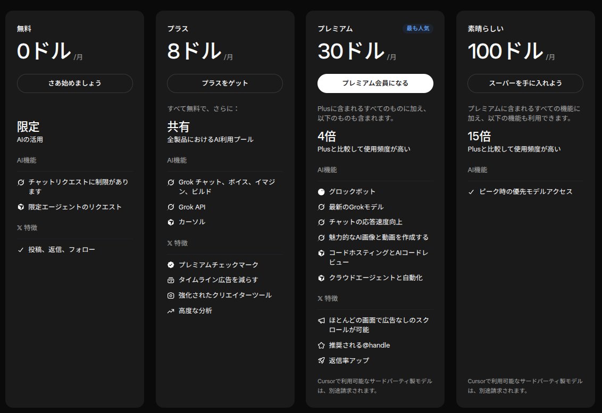Screen dimensions: 602x413
Task: Click the ピーク時の優先モデルアクセス feature text
Action: pyautogui.click(x=525, y=192)
